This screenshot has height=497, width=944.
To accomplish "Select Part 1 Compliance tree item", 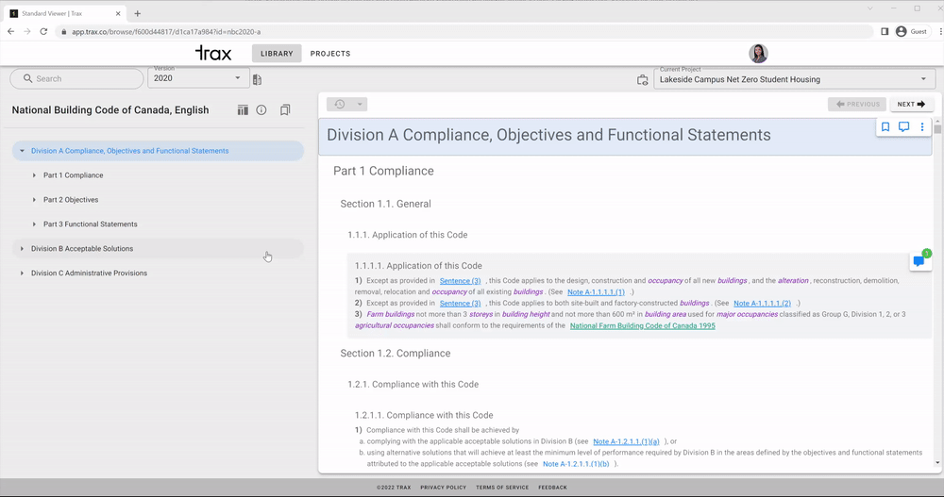I will (73, 175).
